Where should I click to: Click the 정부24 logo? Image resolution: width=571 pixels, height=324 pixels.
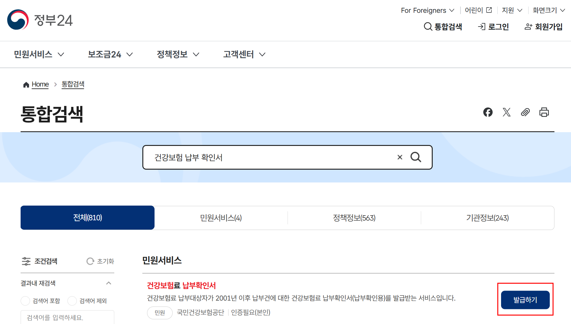tap(40, 20)
